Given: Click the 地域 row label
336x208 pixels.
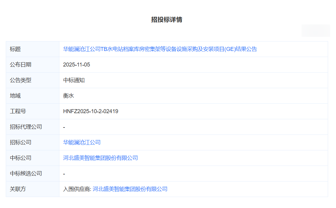Looking at the screenshot, I should tap(15, 96).
